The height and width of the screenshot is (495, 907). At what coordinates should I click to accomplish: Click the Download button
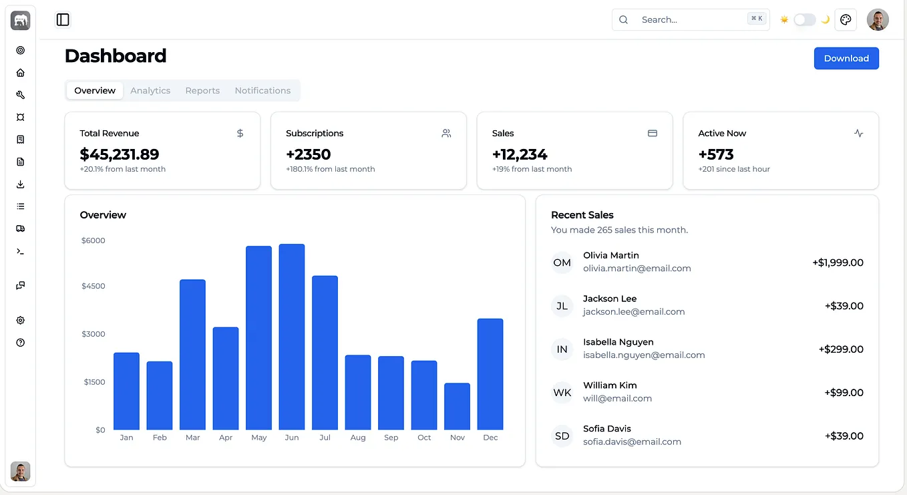point(846,58)
